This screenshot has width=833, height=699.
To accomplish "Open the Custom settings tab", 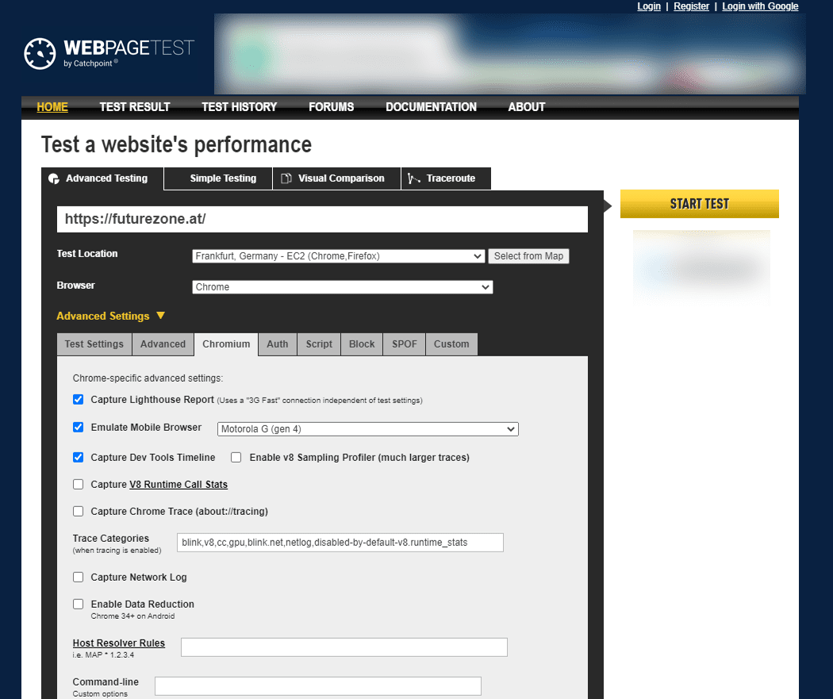I will coord(451,344).
